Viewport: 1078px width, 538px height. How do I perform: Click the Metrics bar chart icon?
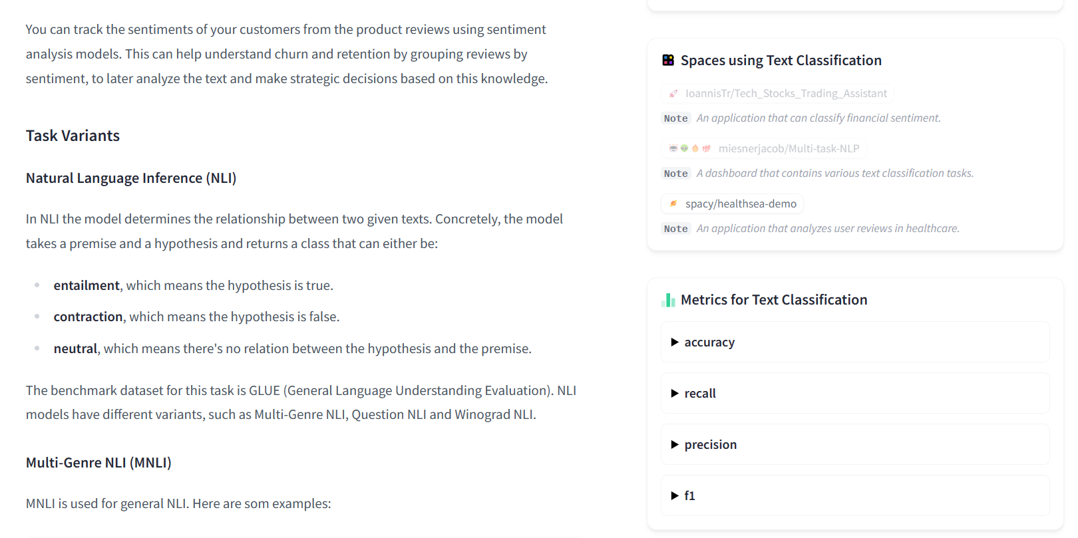668,301
